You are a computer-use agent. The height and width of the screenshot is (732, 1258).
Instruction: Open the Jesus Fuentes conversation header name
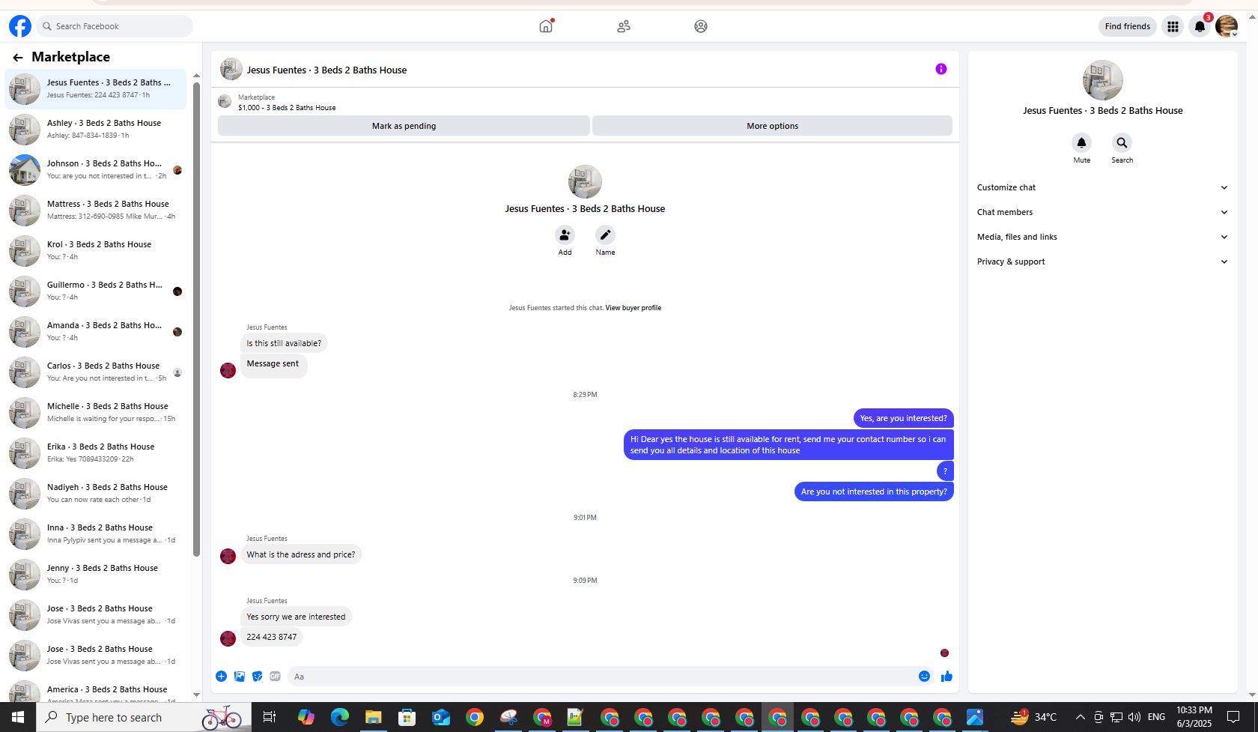click(327, 70)
